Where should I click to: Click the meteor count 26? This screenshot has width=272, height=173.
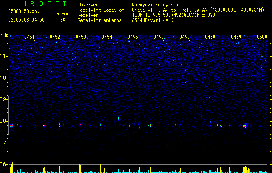(63, 20)
